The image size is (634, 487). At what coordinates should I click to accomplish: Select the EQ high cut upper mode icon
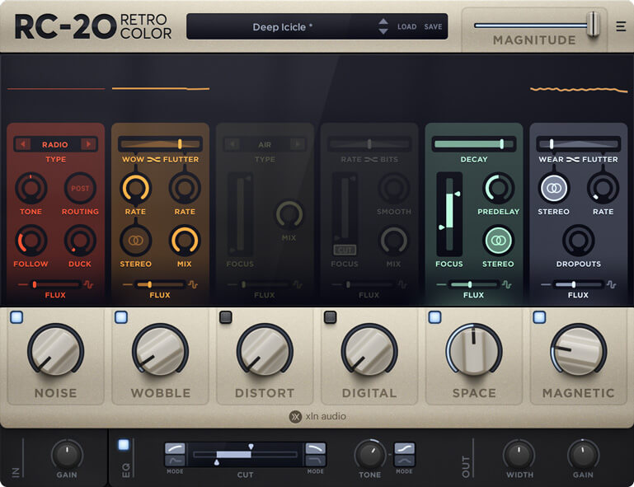coord(316,448)
